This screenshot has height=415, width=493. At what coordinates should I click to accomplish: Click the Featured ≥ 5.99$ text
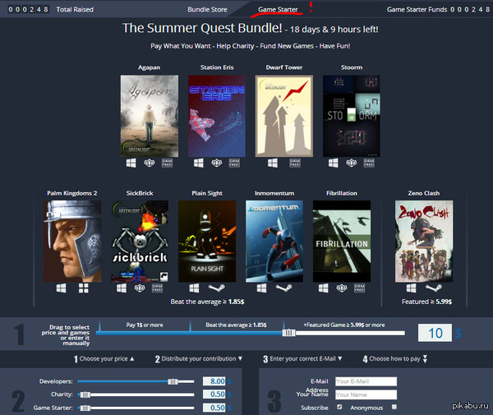(x=426, y=302)
